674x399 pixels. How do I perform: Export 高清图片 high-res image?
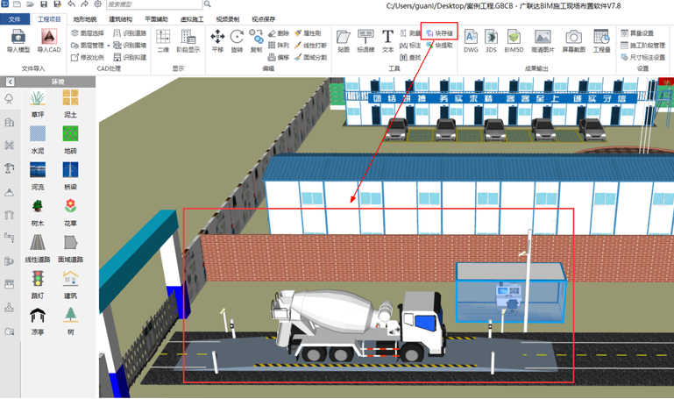pyautogui.click(x=543, y=41)
